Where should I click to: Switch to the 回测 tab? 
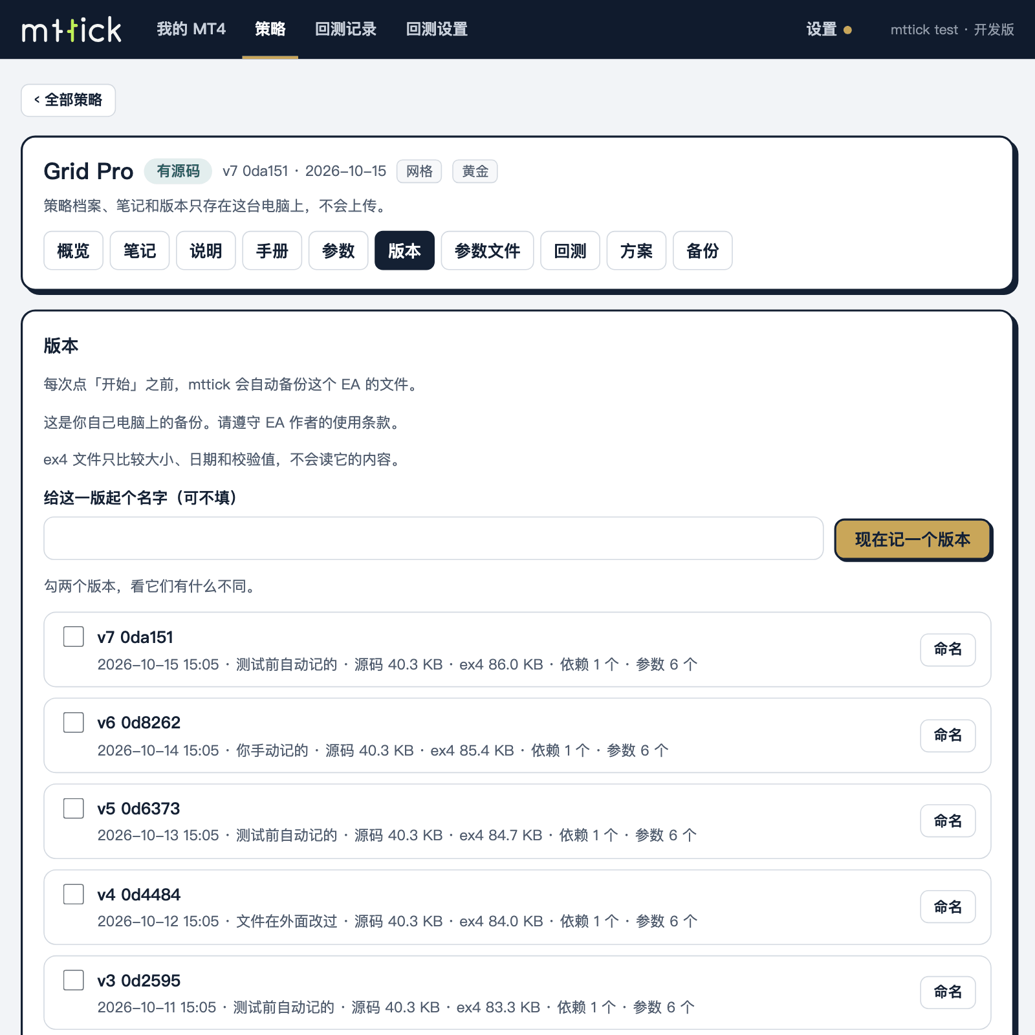tap(570, 250)
